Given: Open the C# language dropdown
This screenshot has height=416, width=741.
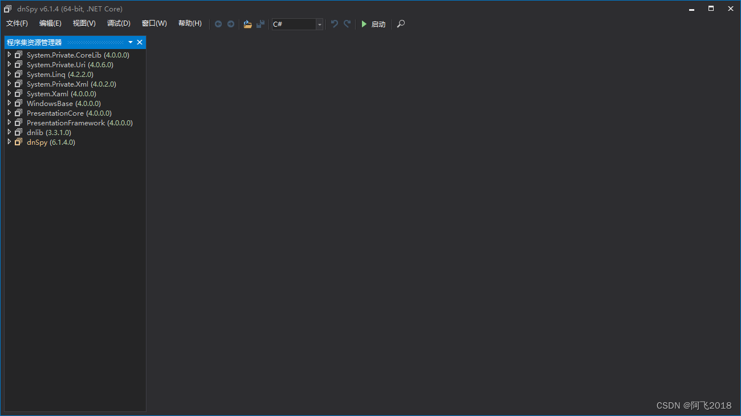Looking at the screenshot, I should click(319, 24).
